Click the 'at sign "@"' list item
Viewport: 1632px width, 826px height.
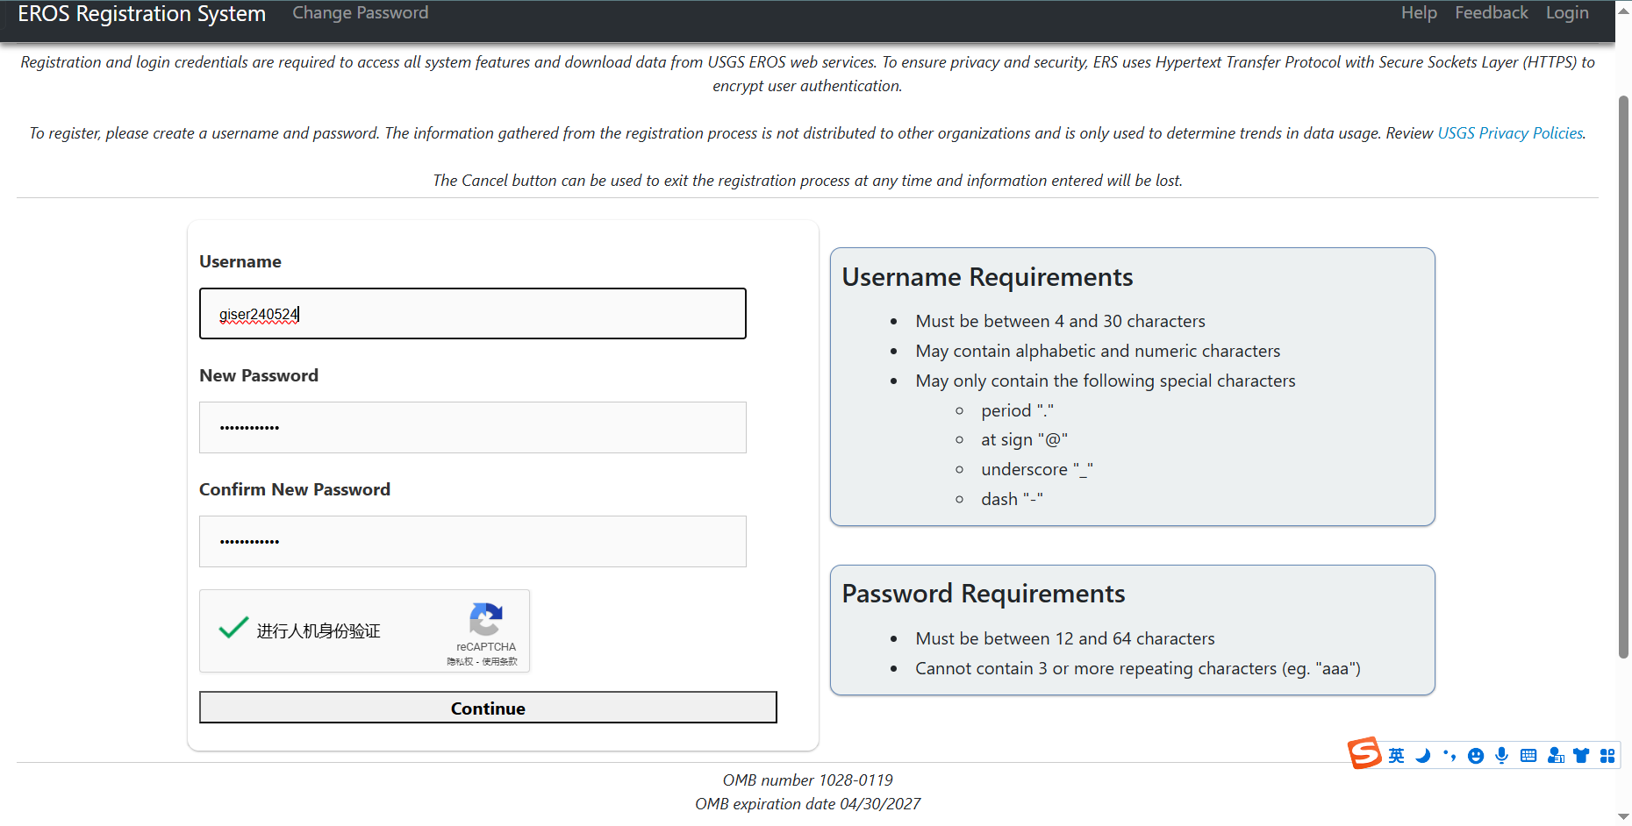pos(1025,439)
